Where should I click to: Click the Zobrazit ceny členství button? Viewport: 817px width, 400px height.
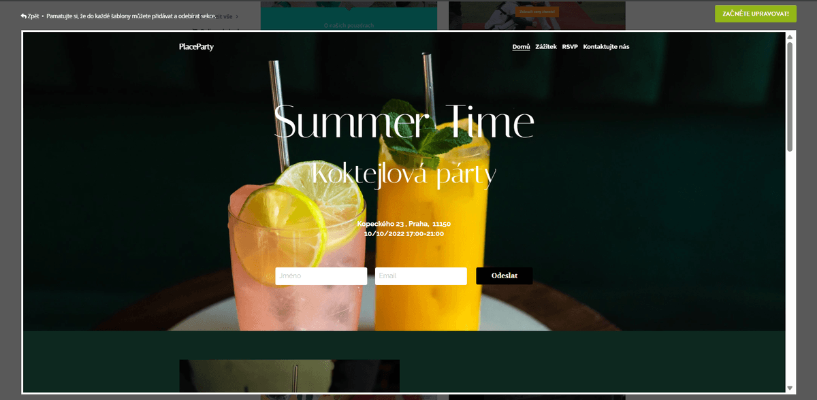click(x=536, y=11)
